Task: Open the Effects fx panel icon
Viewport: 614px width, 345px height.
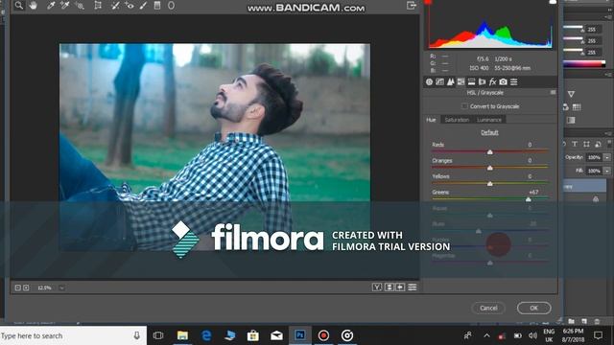Action: tap(492, 81)
